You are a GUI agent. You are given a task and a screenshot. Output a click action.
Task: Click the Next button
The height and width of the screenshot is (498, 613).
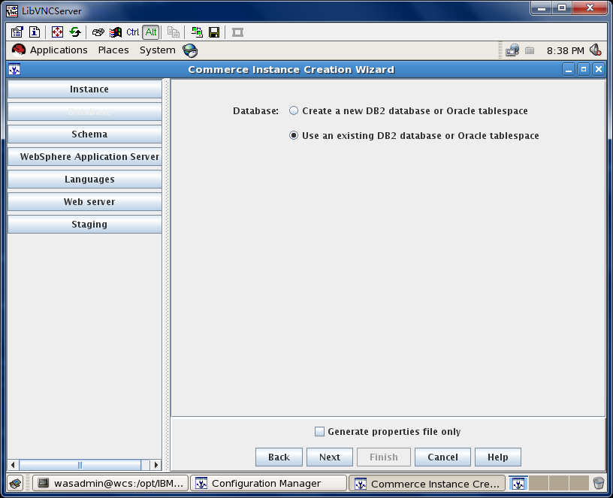point(330,457)
